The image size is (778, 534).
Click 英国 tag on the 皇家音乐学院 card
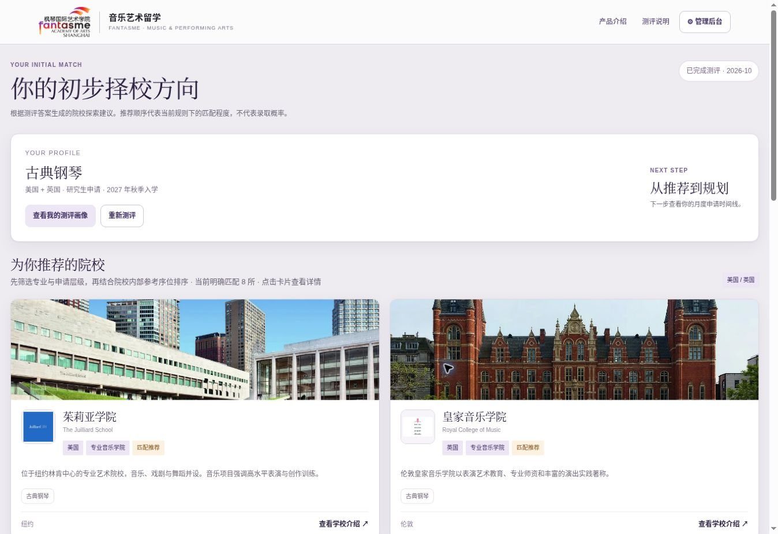click(x=452, y=447)
